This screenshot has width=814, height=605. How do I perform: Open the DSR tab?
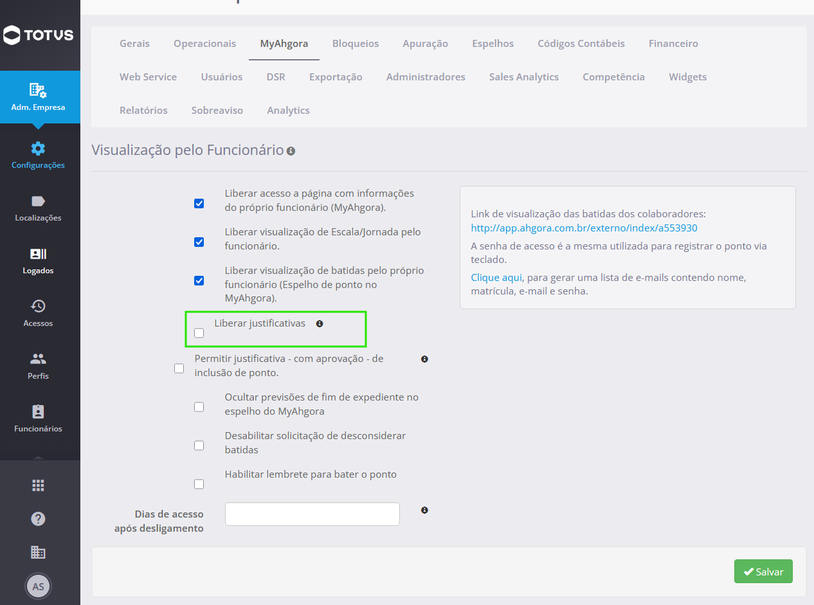tap(276, 77)
